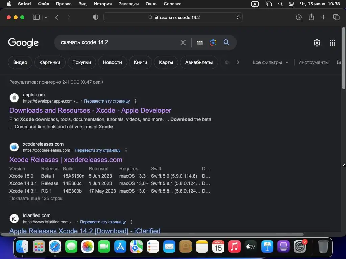The height and width of the screenshot is (259, 346).
Task: Open Photos from the Dock
Action: 88,247
